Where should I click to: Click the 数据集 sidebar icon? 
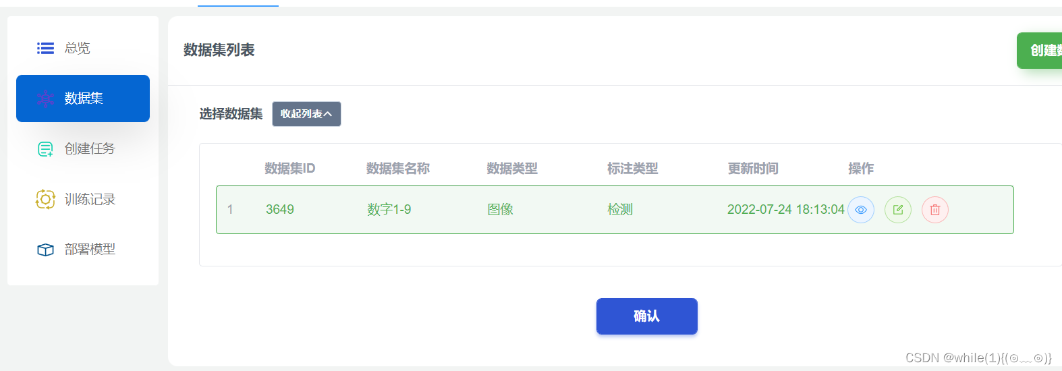pos(45,98)
